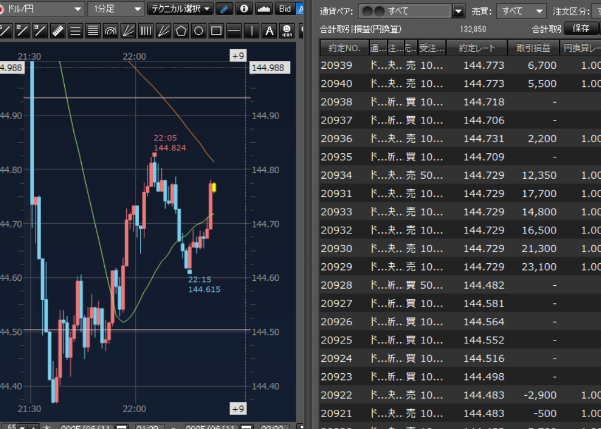Open chart info via the 'i' icon

[x=244, y=9]
